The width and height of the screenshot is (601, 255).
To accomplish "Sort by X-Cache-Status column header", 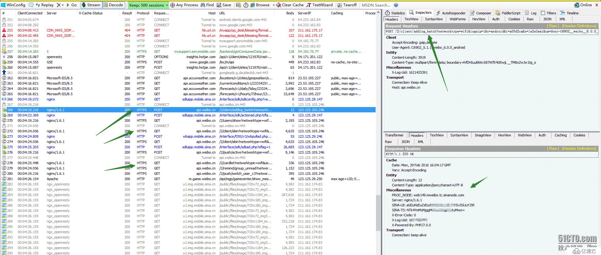I will (98, 13).
